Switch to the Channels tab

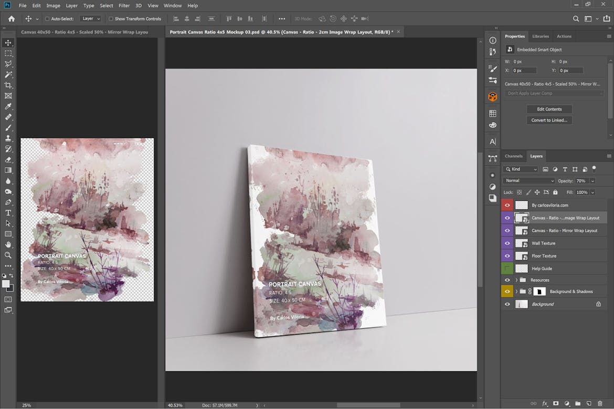tap(513, 156)
